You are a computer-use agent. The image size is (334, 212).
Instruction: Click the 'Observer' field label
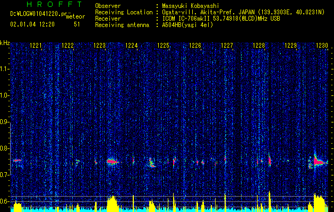[108, 6]
